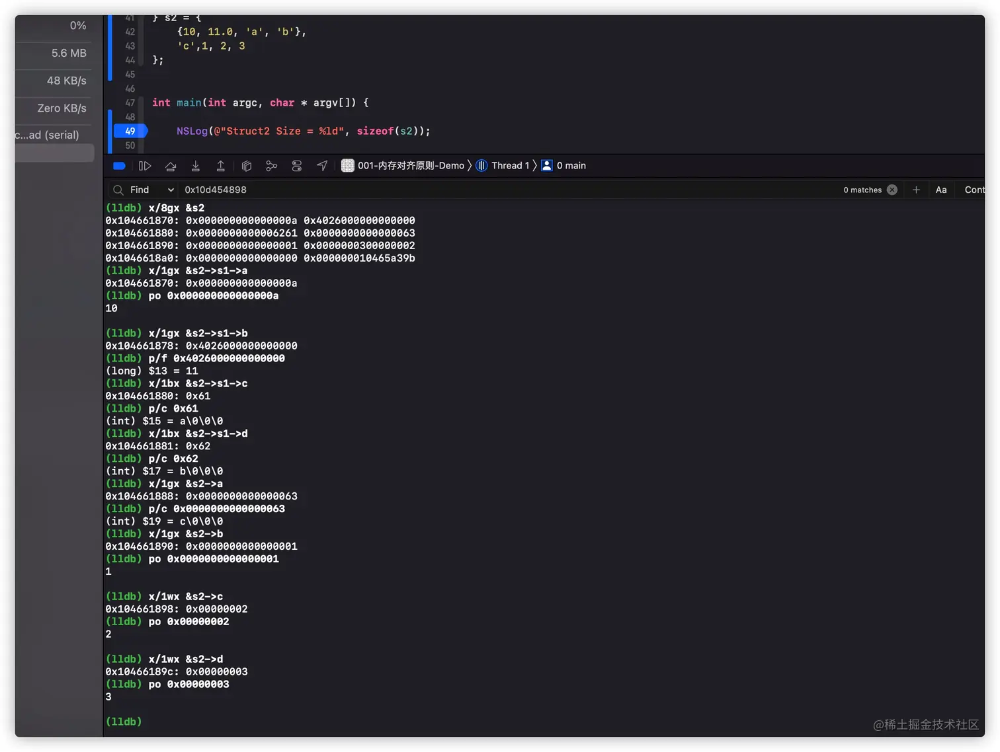Click the 0x10466189c: 0x00000003 output line
Image resolution: width=1000 pixels, height=752 pixels.
click(x=177, y=673)
